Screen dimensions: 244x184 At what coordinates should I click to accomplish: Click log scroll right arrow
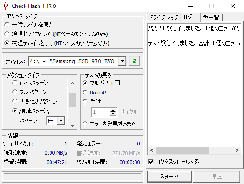[237, 151]
